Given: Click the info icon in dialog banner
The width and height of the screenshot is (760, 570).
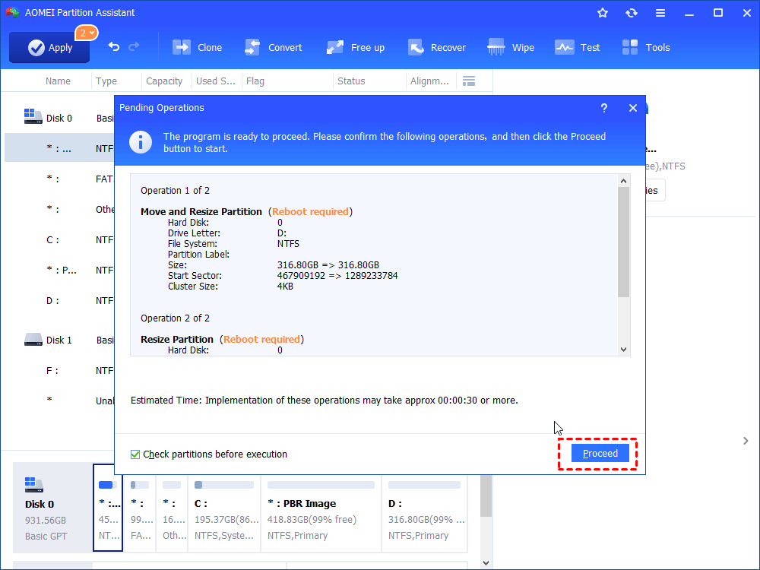Looking at the screenshot, I should pos(141,142).
